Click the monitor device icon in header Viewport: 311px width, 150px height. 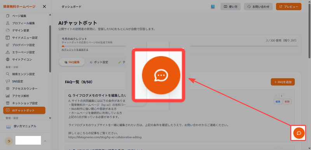[x=213, y=7]
